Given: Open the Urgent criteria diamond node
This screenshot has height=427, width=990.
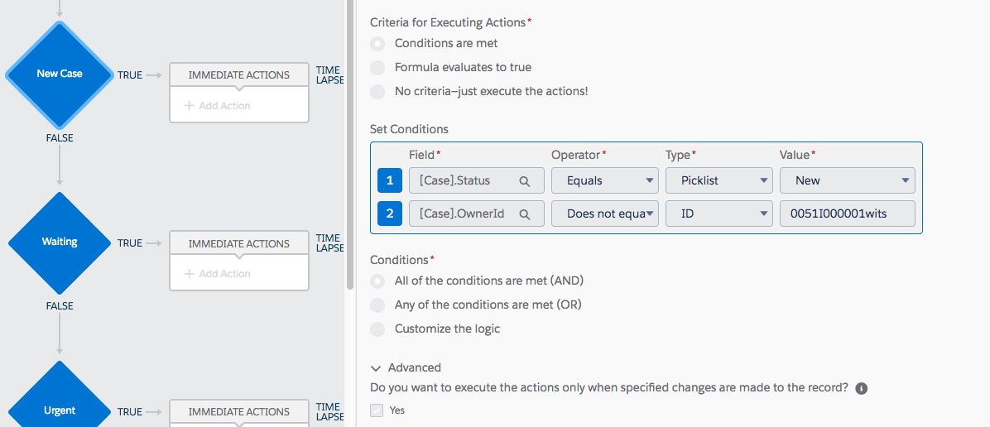Looking at the screenshot, I should (x=60, y=410).
